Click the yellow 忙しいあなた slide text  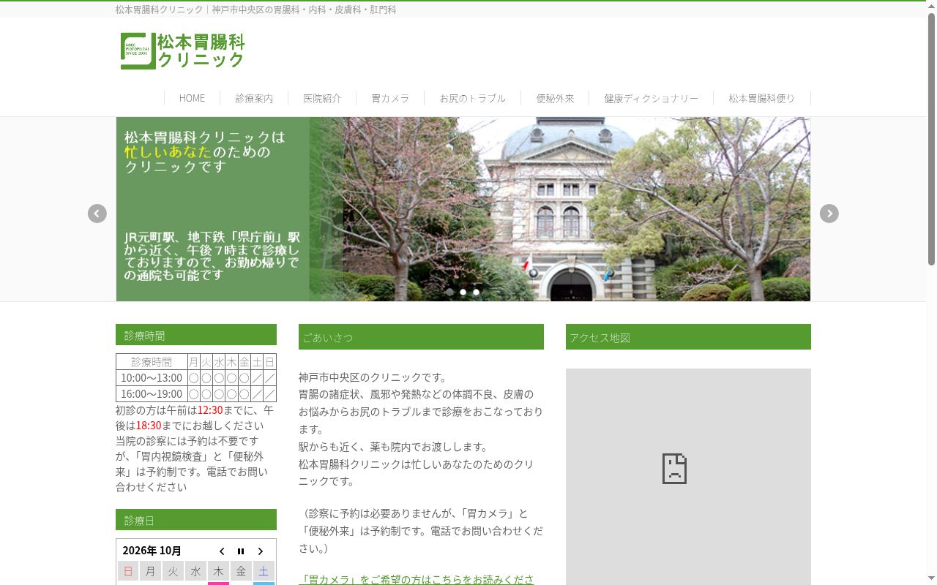[168, 152]
